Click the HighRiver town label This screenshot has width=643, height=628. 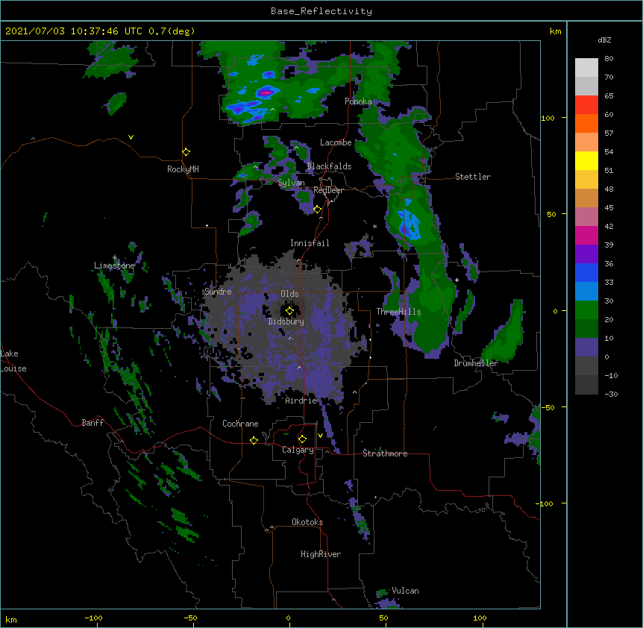pos(321,554)
